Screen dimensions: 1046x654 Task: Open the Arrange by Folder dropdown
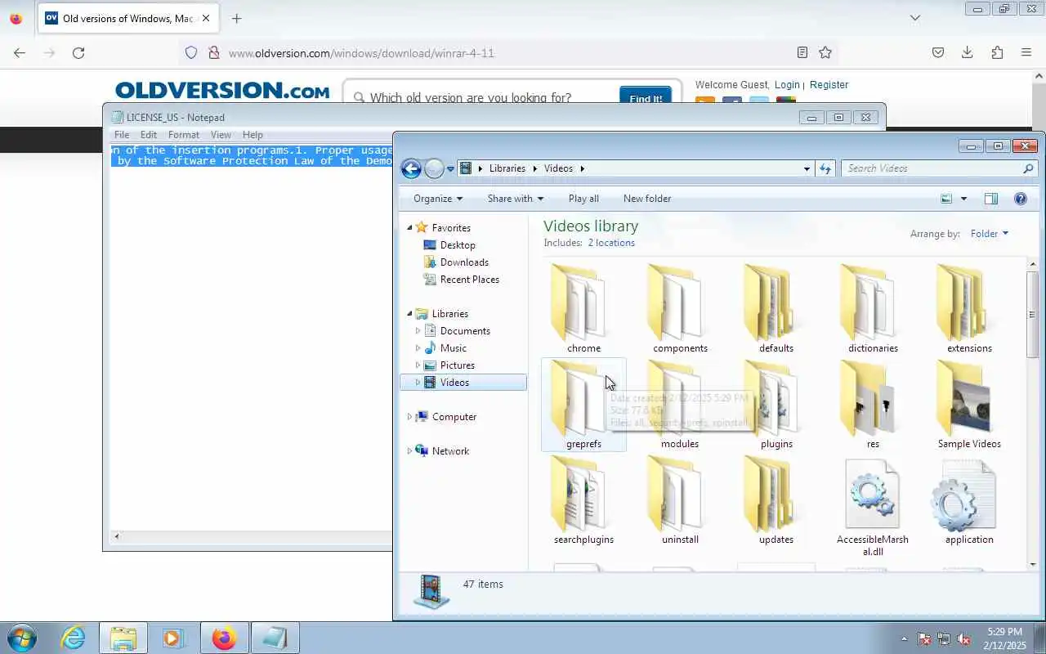point(990,234)
